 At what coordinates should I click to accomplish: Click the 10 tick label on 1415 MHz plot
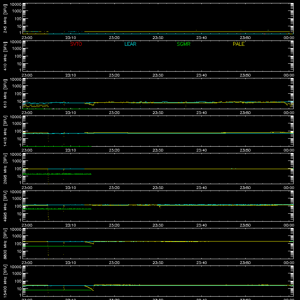pyautogui.click(x=19, y=139)
